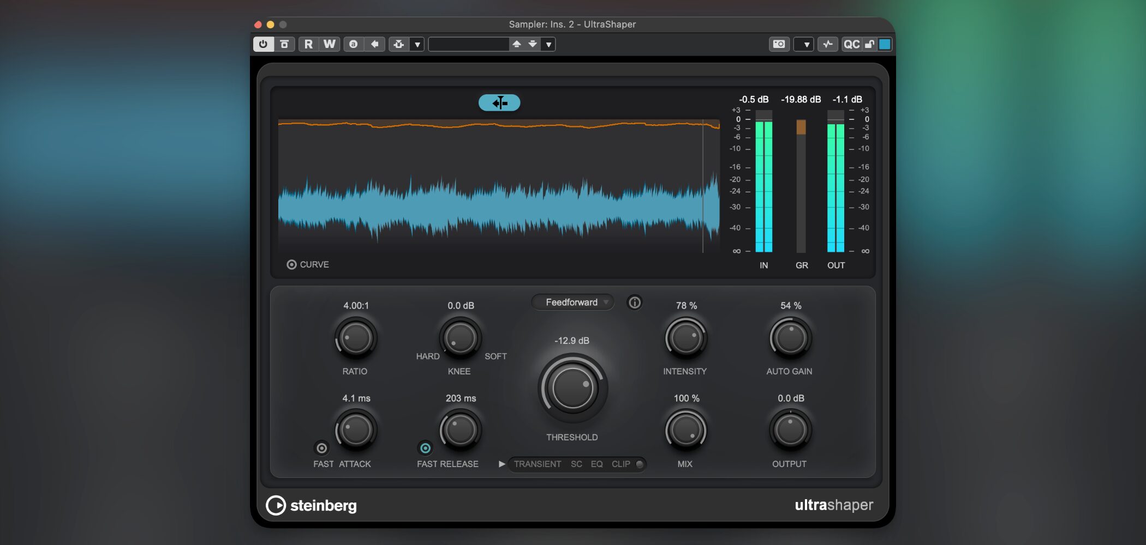Disable the FAST RELEASE toggle
The image size is (1146, 545).
click(425, 448)
